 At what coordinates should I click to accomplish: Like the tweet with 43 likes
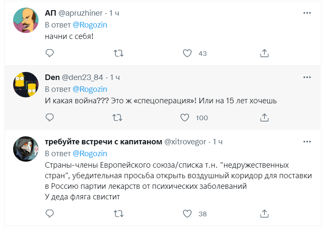(187, 53)
